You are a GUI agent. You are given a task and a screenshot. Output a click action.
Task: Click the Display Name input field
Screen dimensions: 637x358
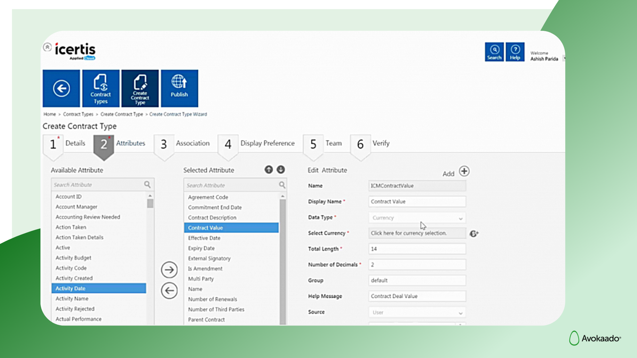coord(417,202)
